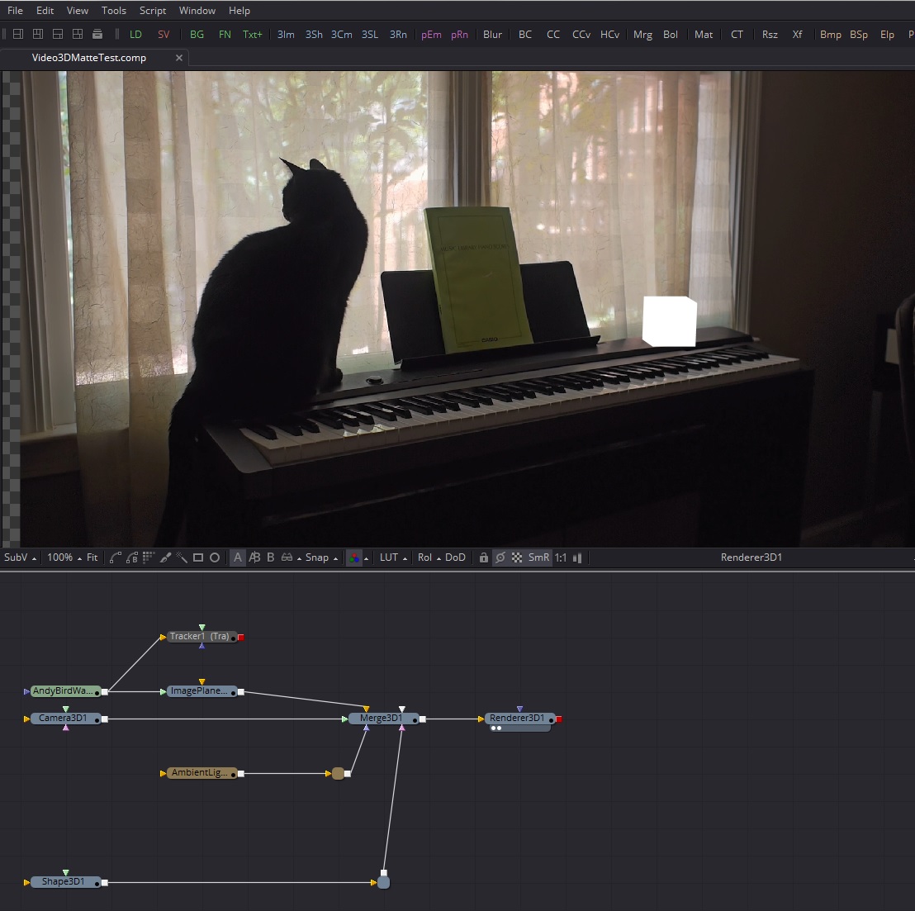Image resolution: width=915 pixels, height=911 pixels.
Task: Select the B-spline mask tool icon
Action: click(x=132, y=558)
